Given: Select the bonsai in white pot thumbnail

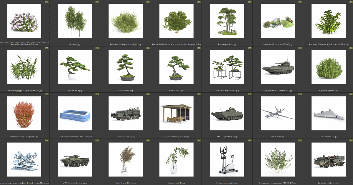Looking at the screenshot, I should (75, 67).
